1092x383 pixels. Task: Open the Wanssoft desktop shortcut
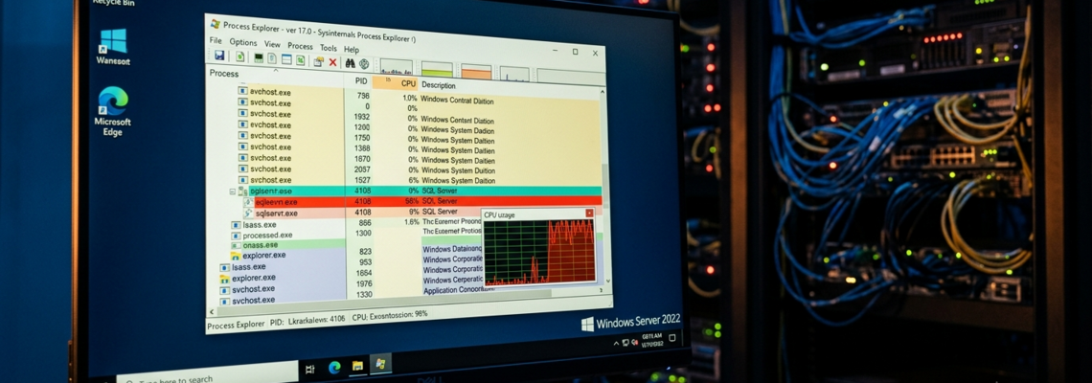[113, 47]
